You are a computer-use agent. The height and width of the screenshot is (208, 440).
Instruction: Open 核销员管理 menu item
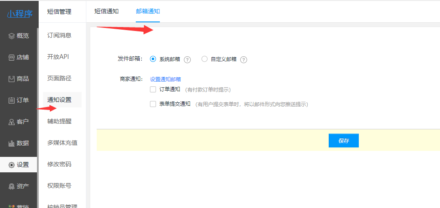(62, 206)
